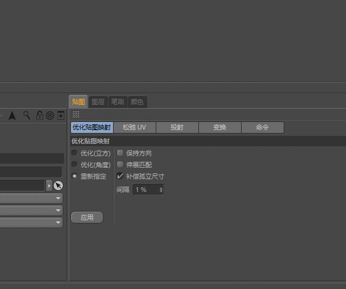This screenshot has height=289, width=346.
Task: Click the 间隔 value stepper arrows
Action: click(x=161, y=190)
